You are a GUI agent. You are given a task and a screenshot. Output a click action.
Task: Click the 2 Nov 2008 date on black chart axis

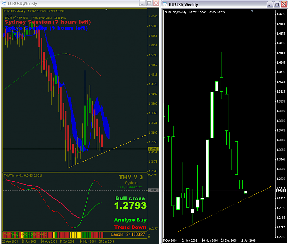click(190, 240)
